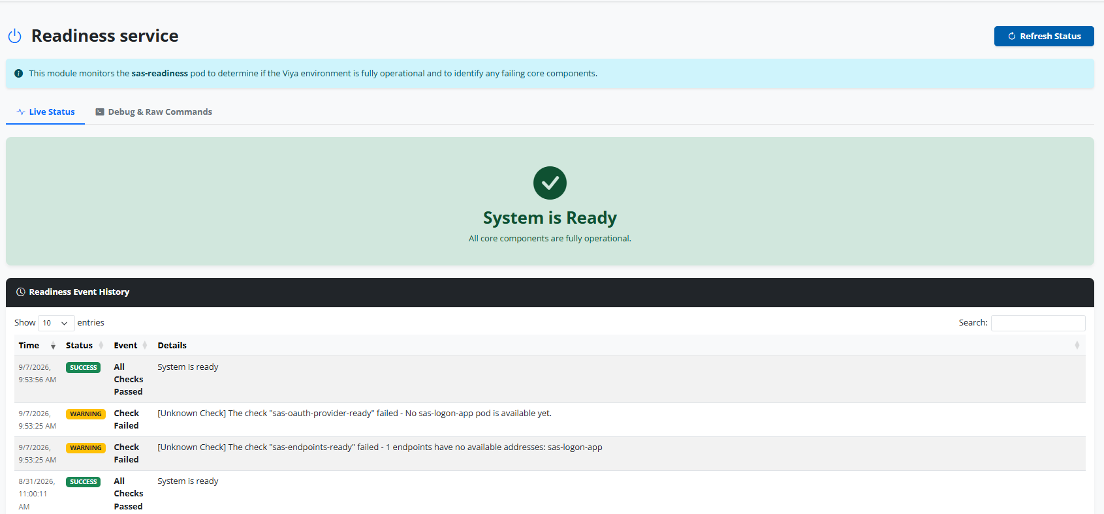Viewport: 1104px width, 514px height.
Task: Click "All core components are fully operational." text
Action: tap(550, 239)
